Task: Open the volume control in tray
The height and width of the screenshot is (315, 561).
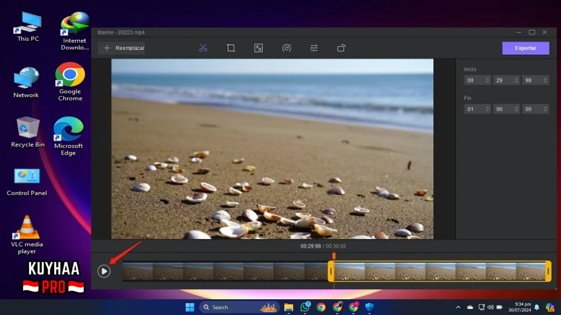Action: tap(490, 307)
